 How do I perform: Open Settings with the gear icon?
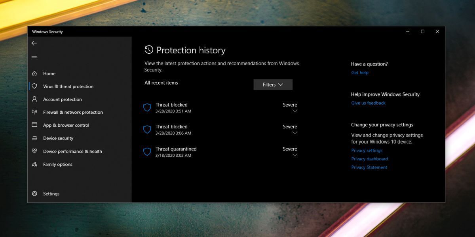coord(34,194)
